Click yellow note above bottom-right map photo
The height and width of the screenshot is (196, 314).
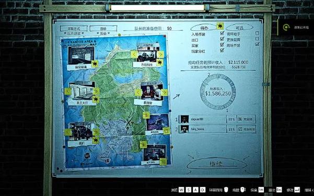click(x=143, y=144)
